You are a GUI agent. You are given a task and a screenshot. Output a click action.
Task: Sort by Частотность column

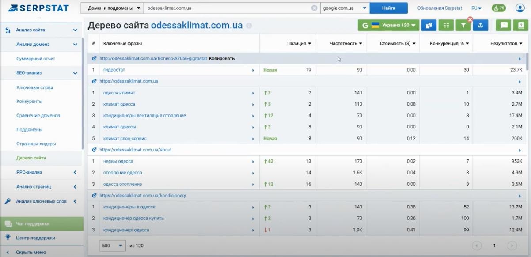pyautogui.click(x=346, y=44)
